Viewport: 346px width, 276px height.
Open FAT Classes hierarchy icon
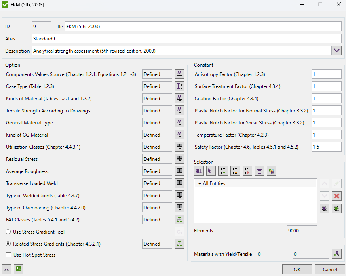tap(179, 219)
